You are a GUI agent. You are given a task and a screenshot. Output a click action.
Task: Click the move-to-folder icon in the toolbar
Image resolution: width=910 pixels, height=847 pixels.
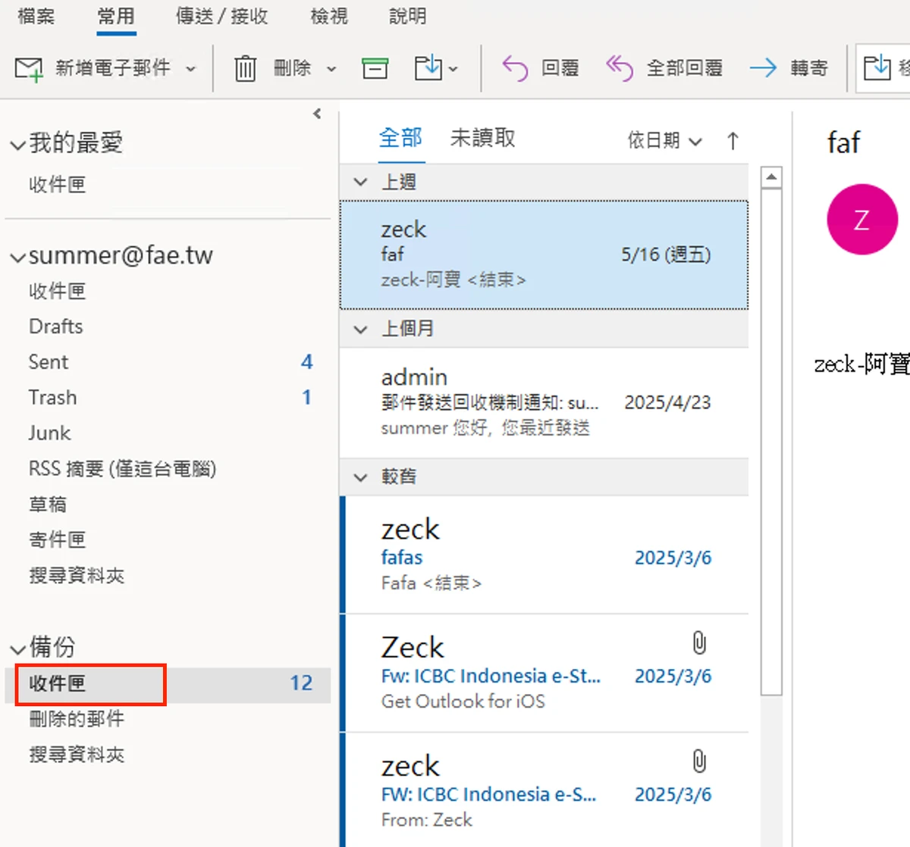click(428, 67)
